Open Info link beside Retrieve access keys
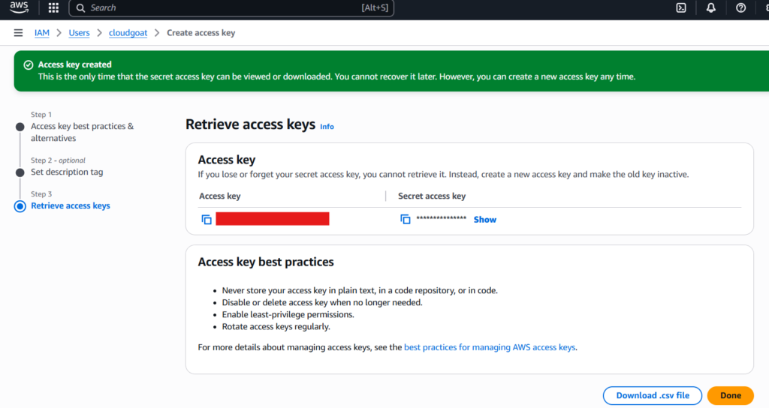This screenshot has width=769, height=408. click(327, 126)
